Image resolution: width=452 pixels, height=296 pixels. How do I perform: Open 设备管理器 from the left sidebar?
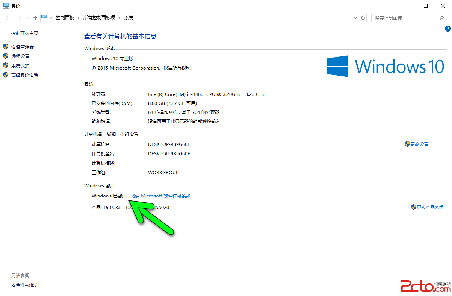point(23,47)
